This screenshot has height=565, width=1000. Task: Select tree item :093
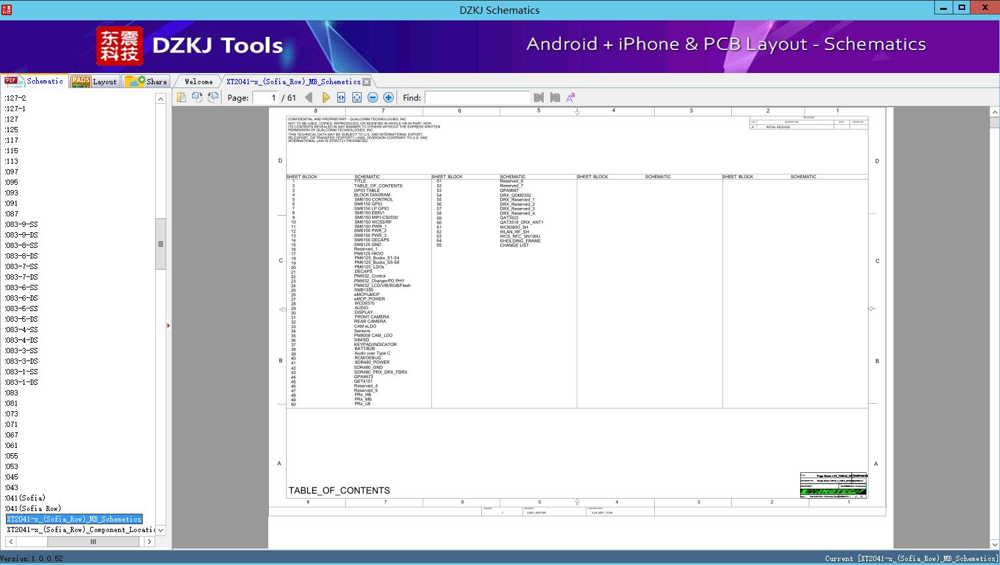pos(12,193)
